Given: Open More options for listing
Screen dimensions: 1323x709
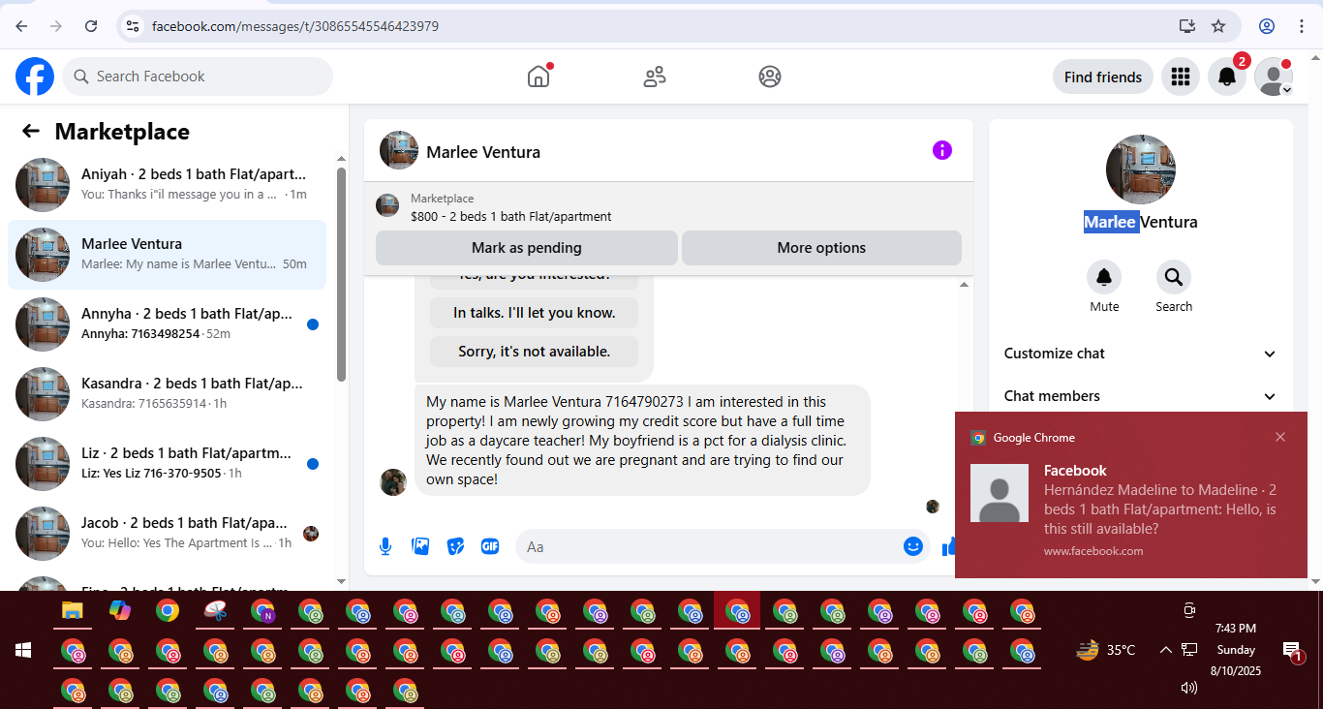Looking at the screenshot, I should 821,248.
